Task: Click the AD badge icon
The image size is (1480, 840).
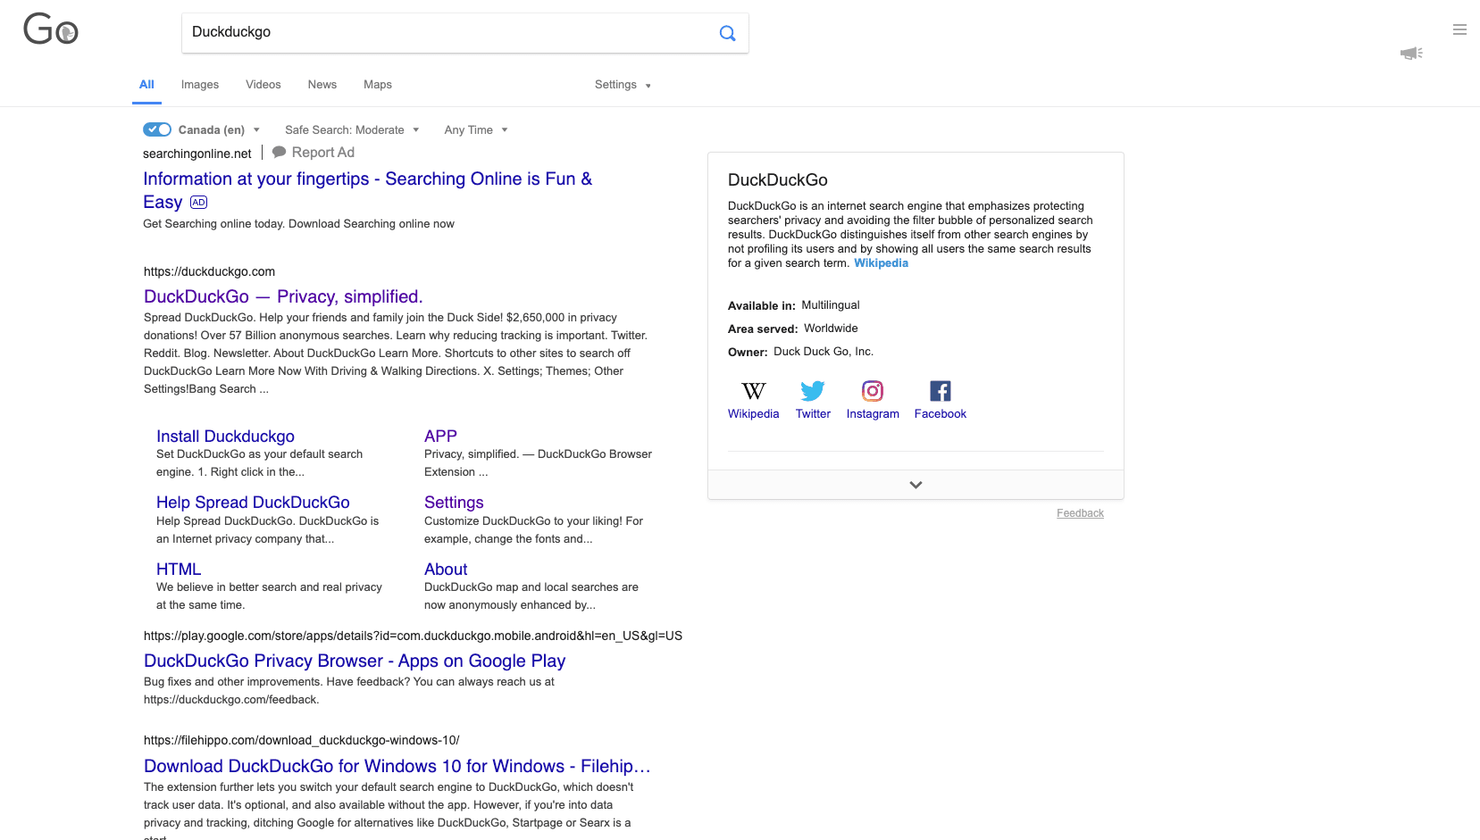Action: click(x=198, y=203)
